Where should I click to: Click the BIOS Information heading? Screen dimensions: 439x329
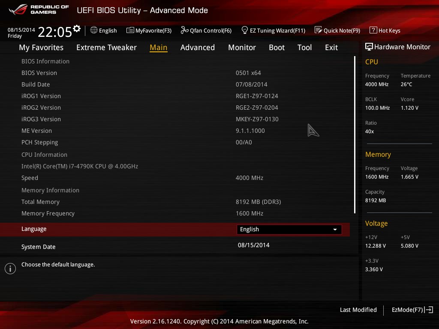(x=45, y=61)
